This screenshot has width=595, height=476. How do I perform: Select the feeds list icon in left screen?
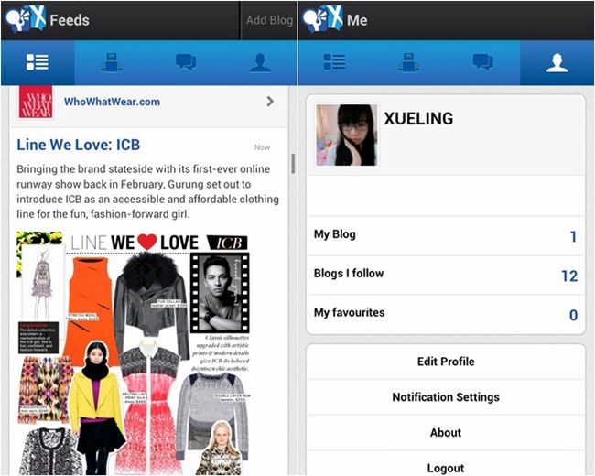pyautogui.click(x=38, y=62)
